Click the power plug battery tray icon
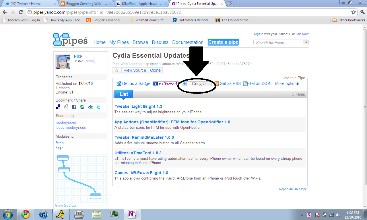 pos(324,215)
